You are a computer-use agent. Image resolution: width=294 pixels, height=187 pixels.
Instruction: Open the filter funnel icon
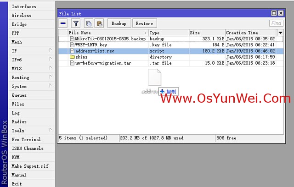point(76,23)
